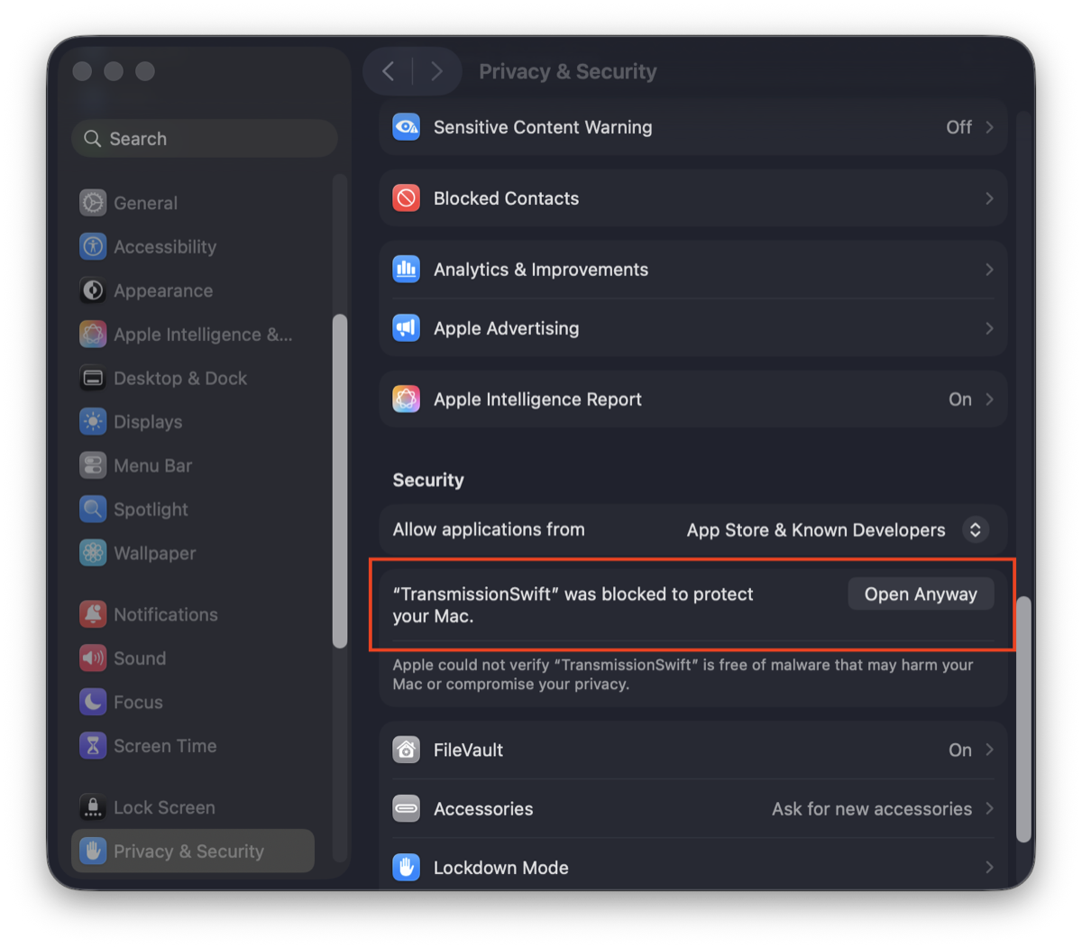Open the Allow applications from dropdown
The height and width of the screenshot is (948, 1082).
pyautogui.click(x=975, y=530)
